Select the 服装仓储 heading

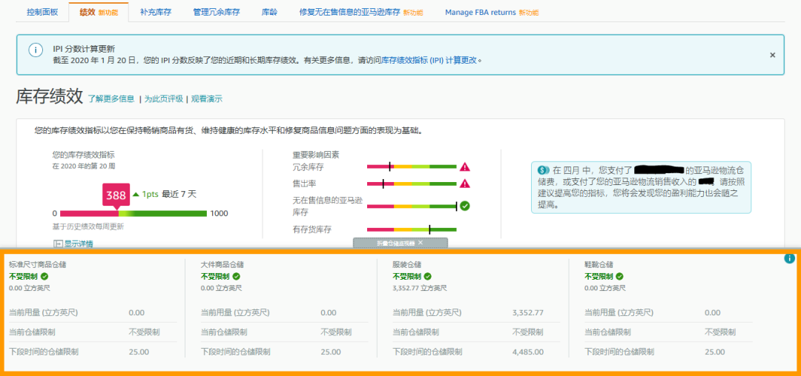pos(406,265)
